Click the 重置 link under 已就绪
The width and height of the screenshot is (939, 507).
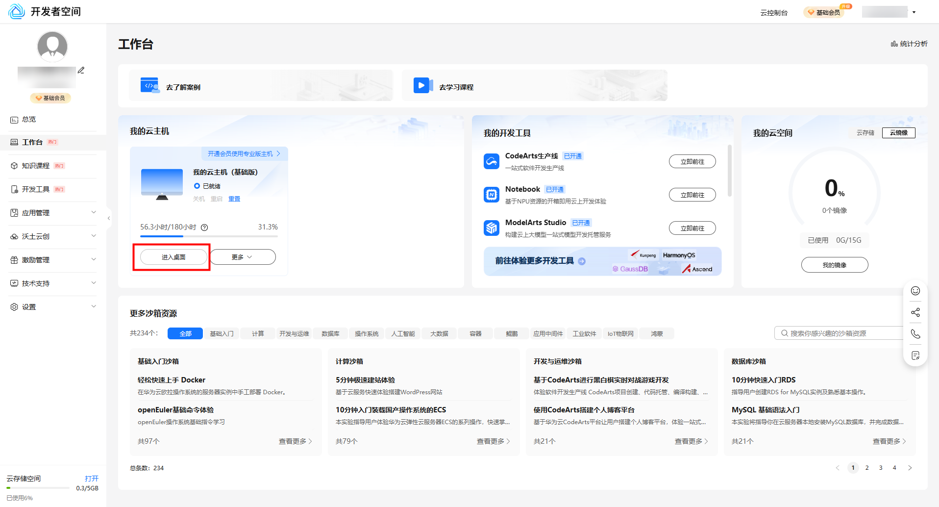pyautogui.click(x=234, y=199)
